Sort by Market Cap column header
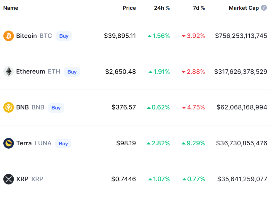The image size is (271, 199). pyautogui.click(x=244, y=8)
